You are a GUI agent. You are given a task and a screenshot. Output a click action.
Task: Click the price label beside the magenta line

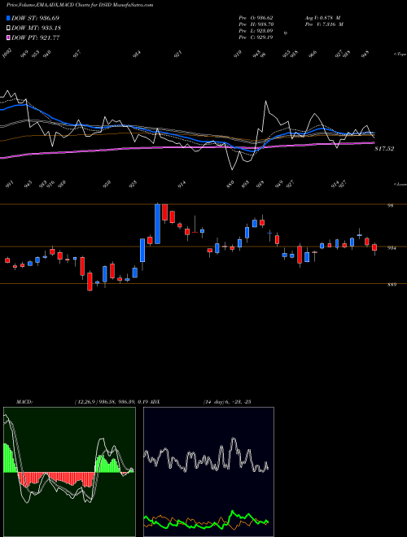pos(384,149)
